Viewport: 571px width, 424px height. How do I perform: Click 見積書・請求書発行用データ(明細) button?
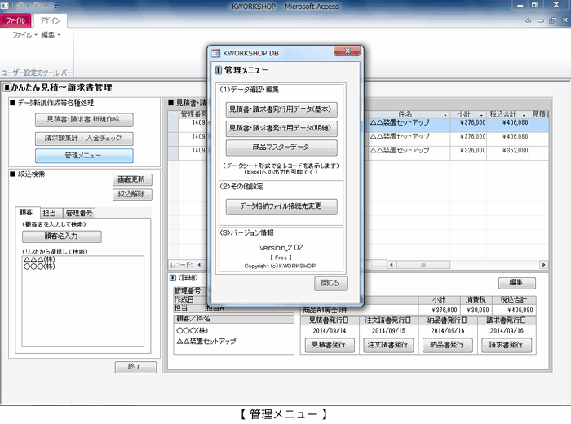pos(281,129)
